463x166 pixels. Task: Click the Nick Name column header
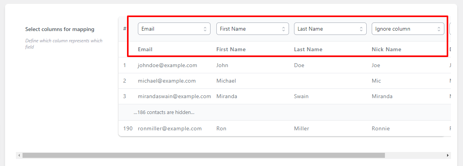[x=386, y=50]
